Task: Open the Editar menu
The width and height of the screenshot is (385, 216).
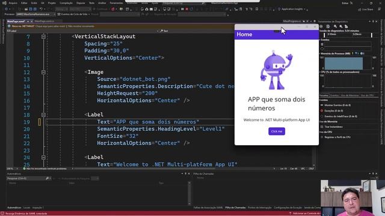Action: pos(24,3)
